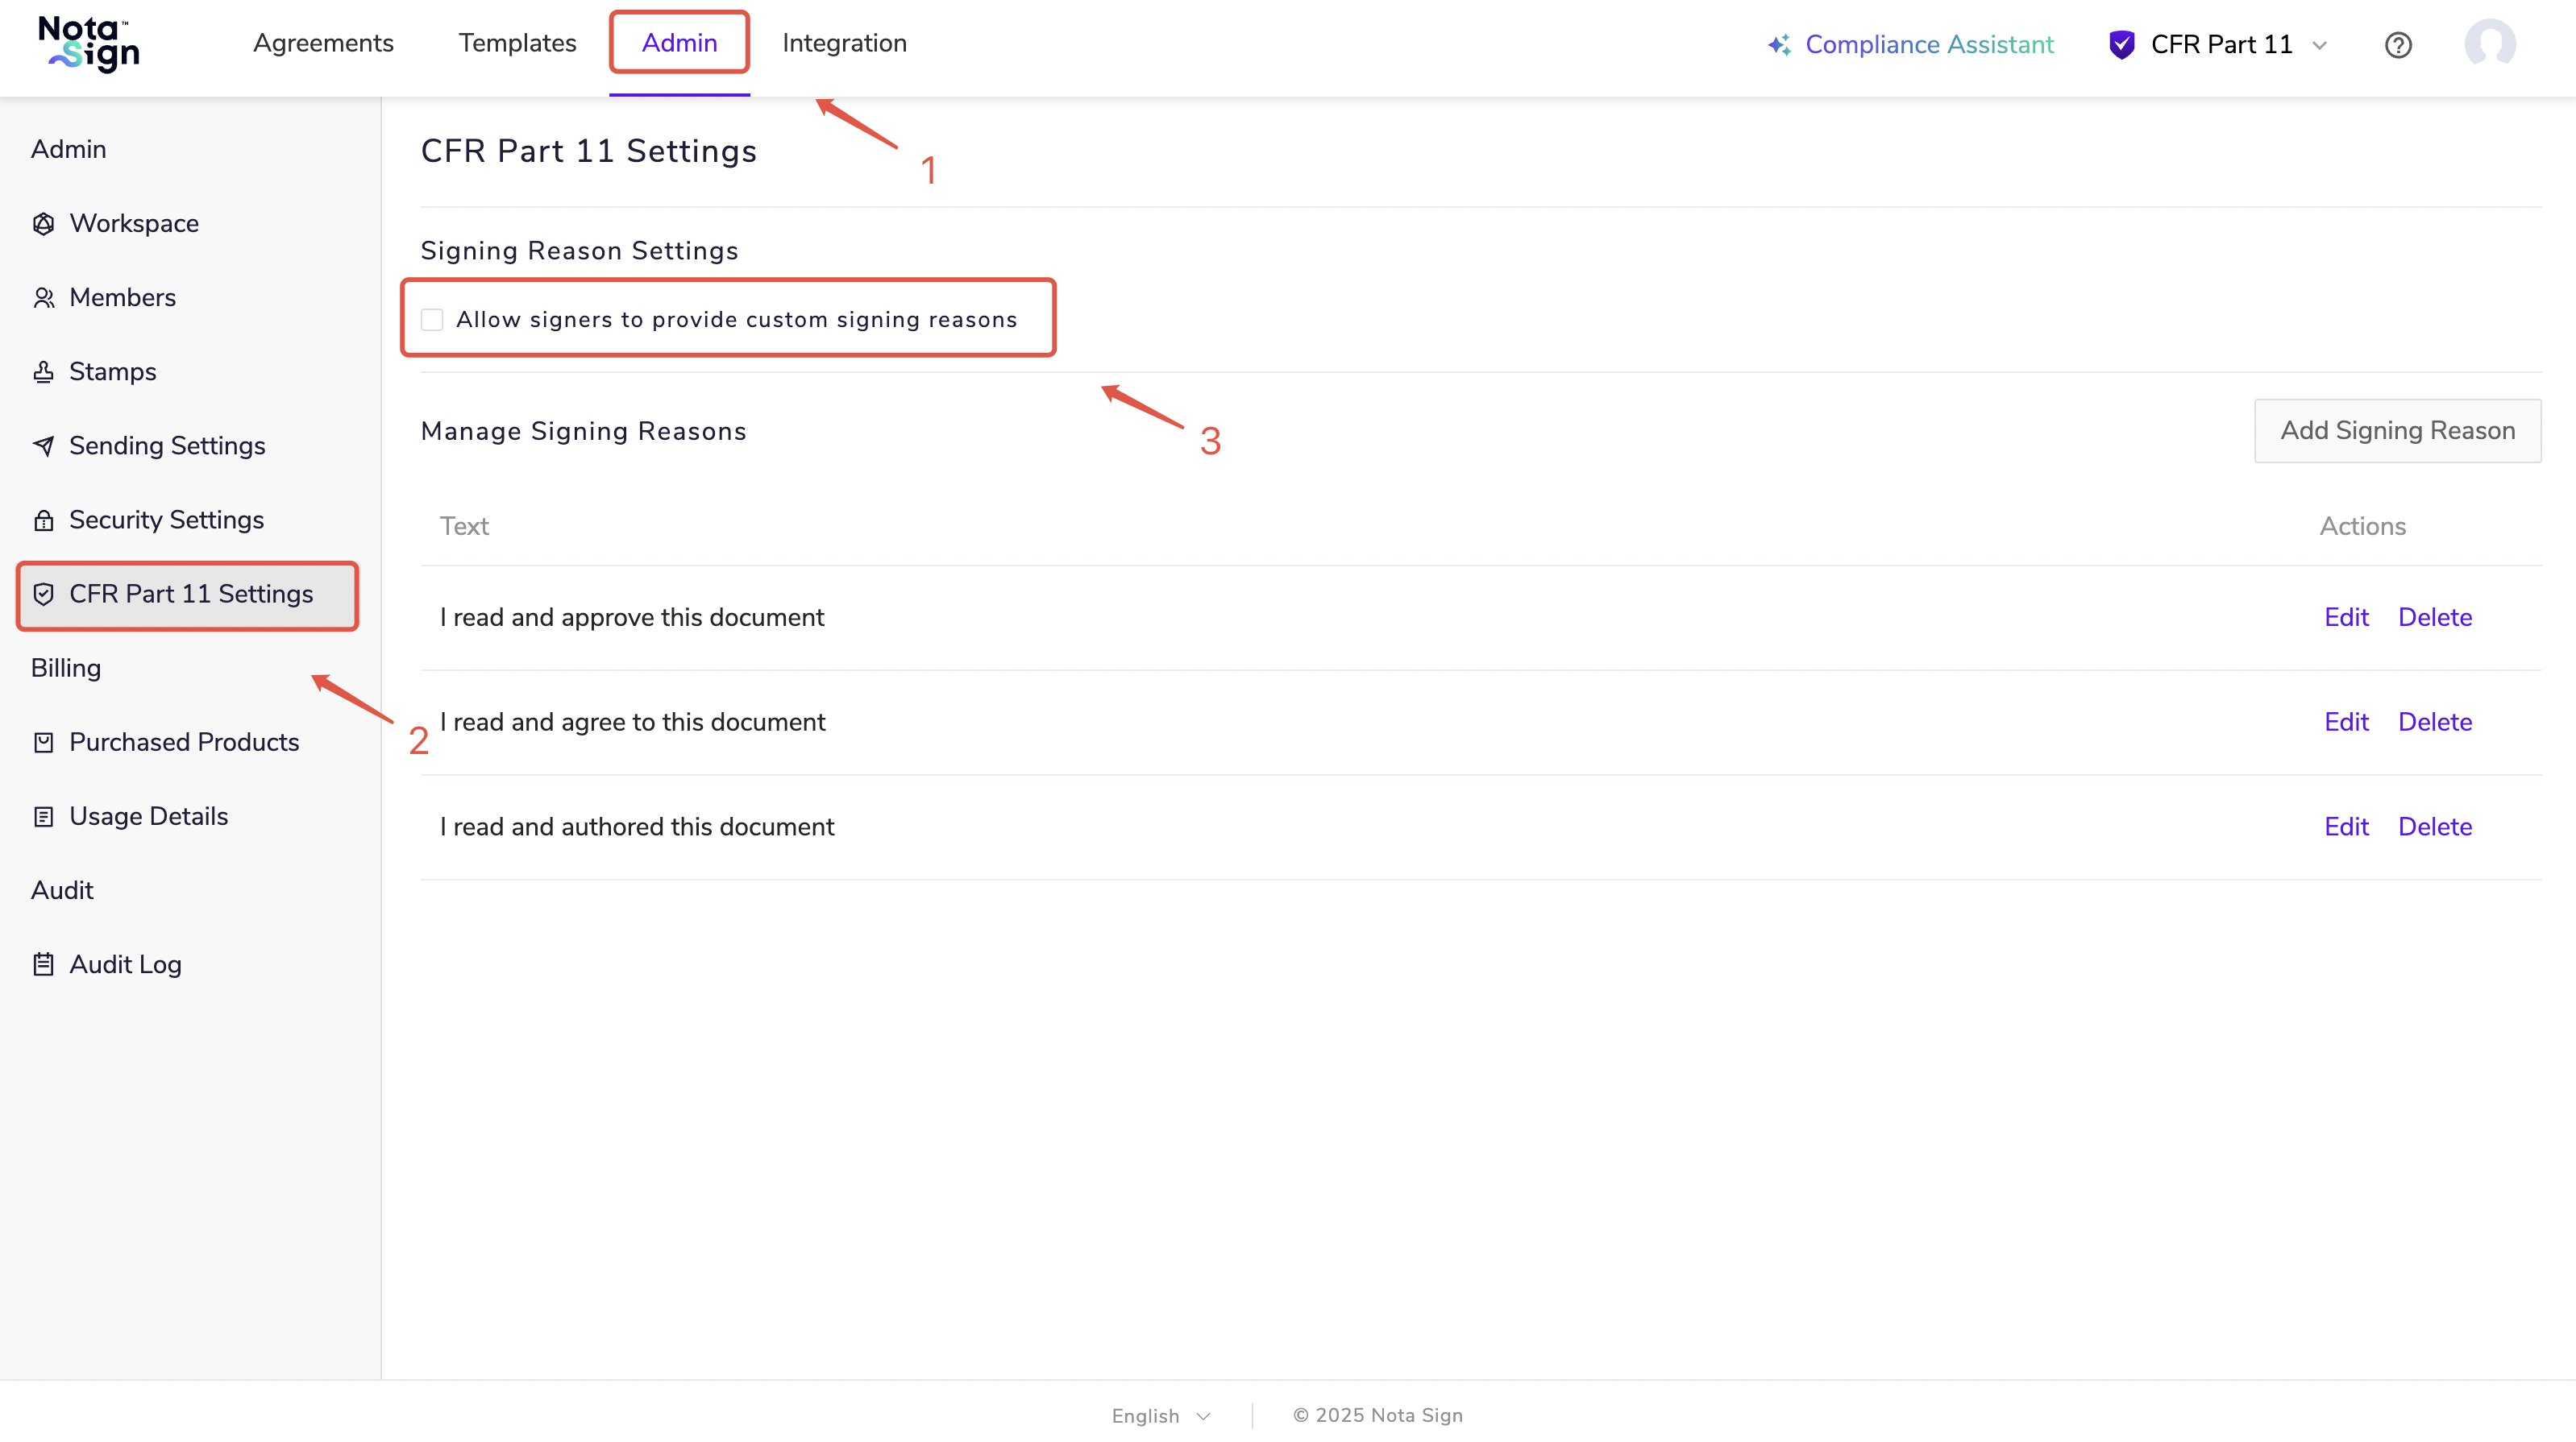Click the Purchased Products icon

[x=43, y=743]
